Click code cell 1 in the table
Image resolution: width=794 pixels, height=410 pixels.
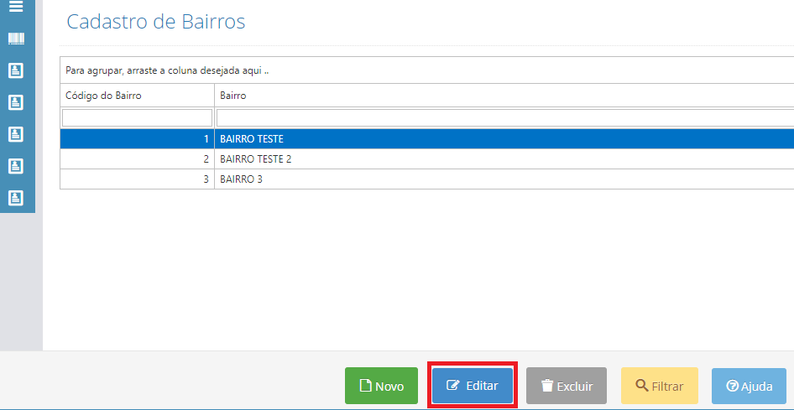pos(137,139)
